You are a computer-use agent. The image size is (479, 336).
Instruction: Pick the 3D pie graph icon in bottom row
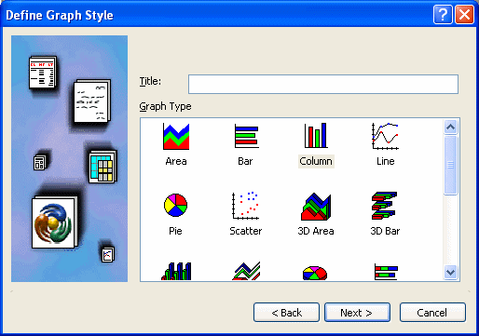click(x=315, y=273)
